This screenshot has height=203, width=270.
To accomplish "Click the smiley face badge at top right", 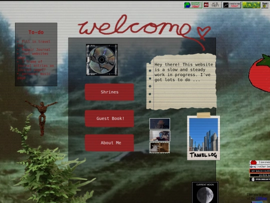I will (x=265, y=5).
